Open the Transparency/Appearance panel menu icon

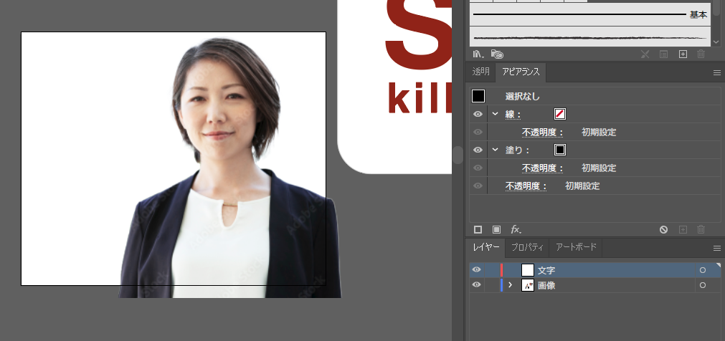tap(716, 72)
